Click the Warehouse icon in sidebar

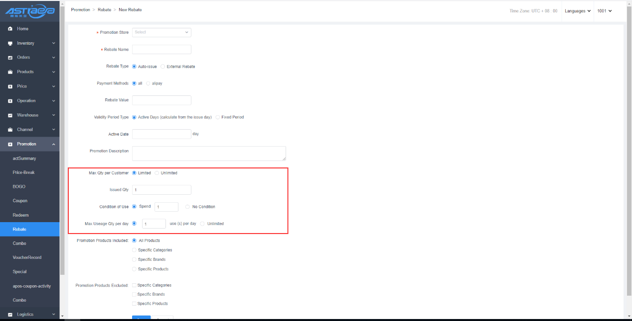[x=10, y=115]
